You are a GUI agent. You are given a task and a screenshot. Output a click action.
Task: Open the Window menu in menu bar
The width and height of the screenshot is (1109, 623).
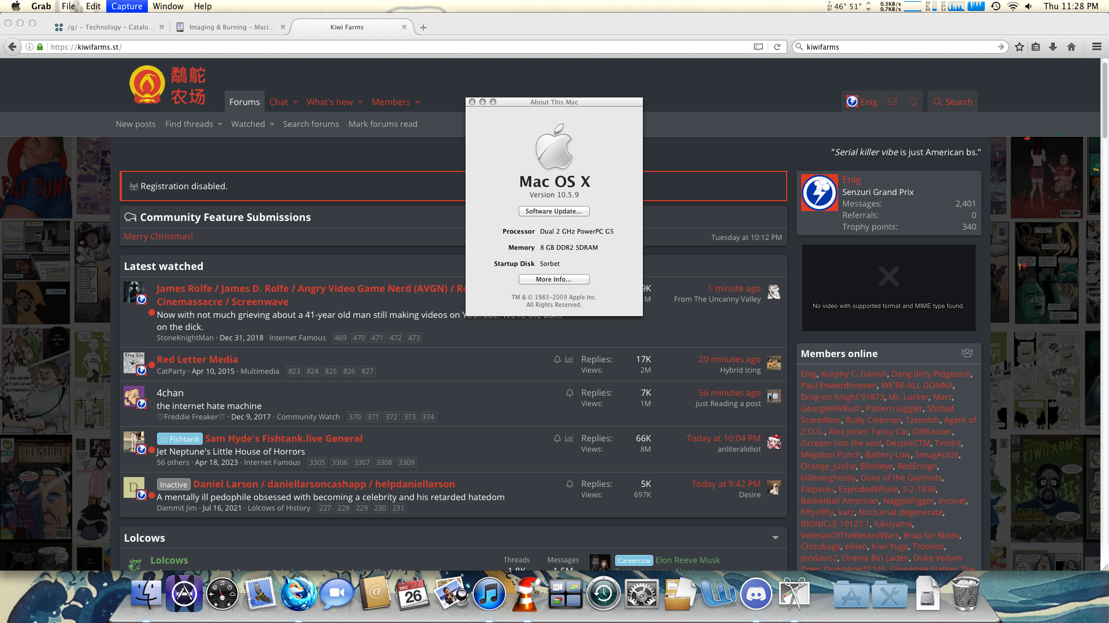[168, 6]
